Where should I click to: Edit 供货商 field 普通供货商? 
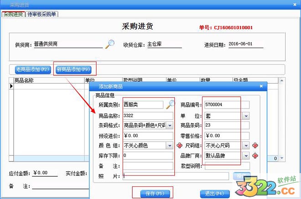tap(68, 45)
